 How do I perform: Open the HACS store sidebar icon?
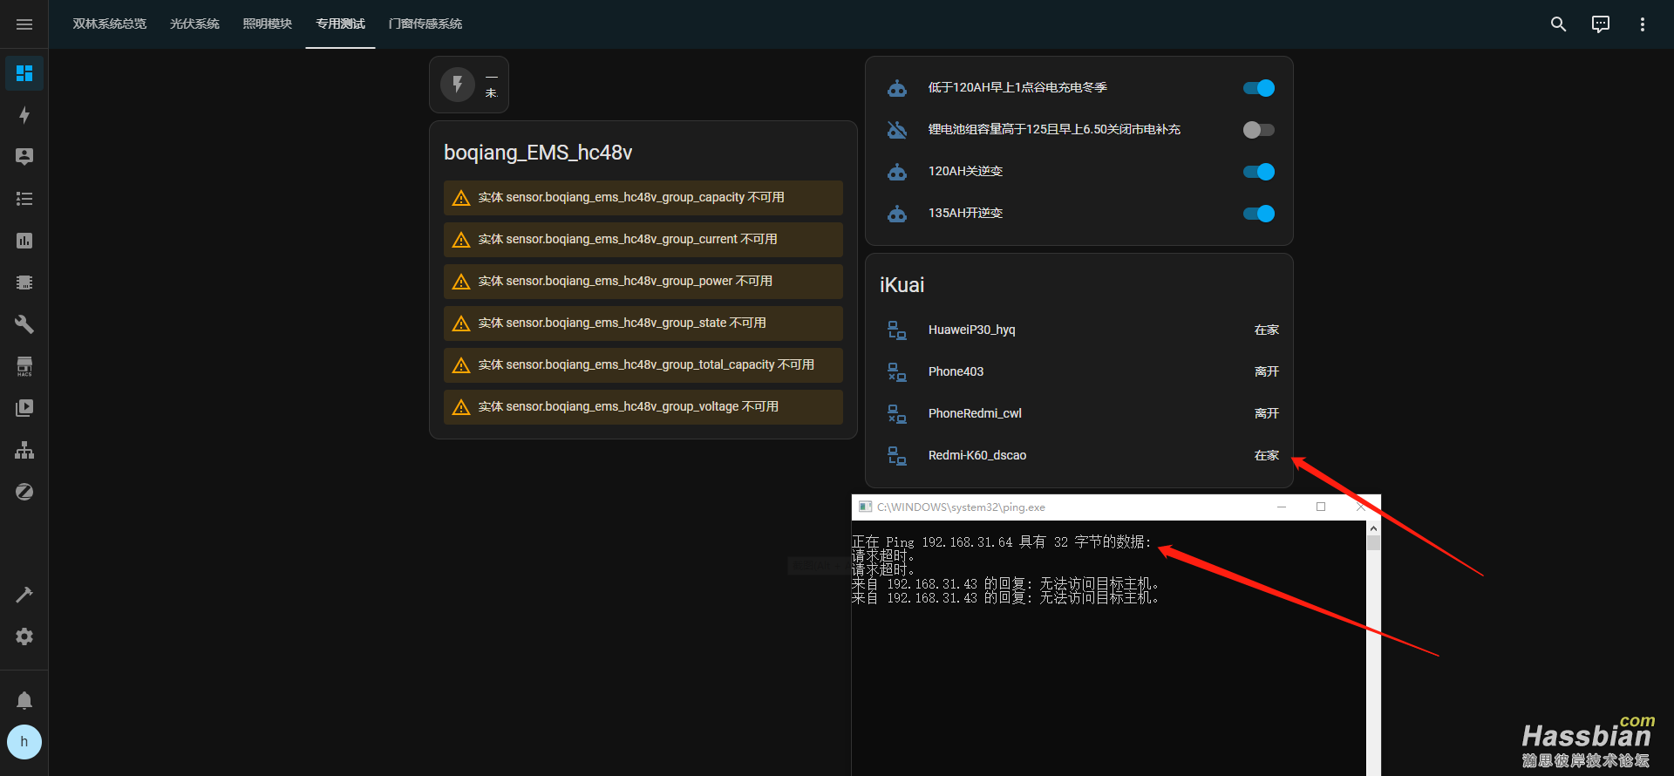click(24, 366)
